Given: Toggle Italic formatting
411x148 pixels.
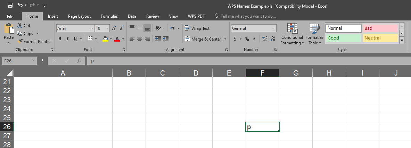Looking at the screenshot, I should pos(67,39).
